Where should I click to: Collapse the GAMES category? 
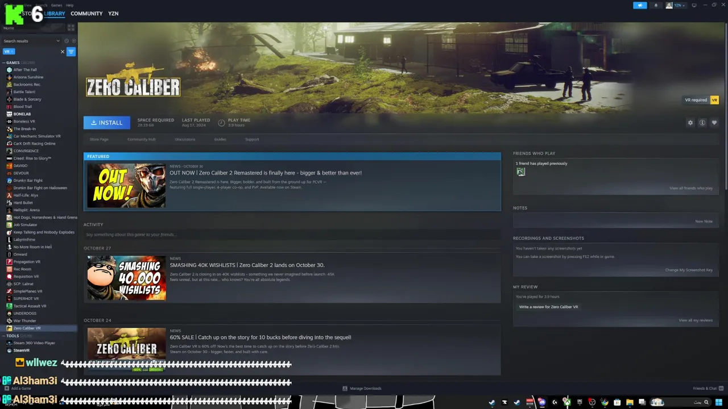tap(3, 62)
